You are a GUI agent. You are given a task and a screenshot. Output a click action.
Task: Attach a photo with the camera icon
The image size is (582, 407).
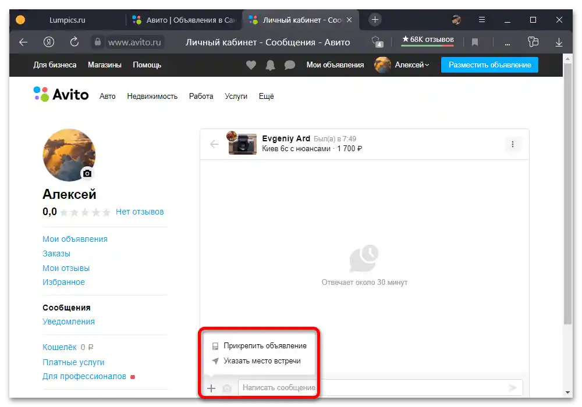click(x=227, y=388)
